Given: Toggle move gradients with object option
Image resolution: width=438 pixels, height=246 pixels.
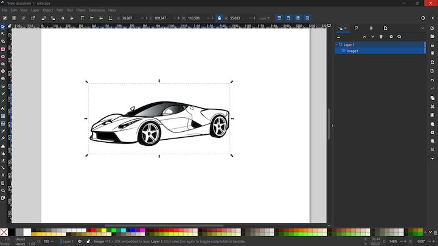Looking at the screenshot, I should [298, 18].
